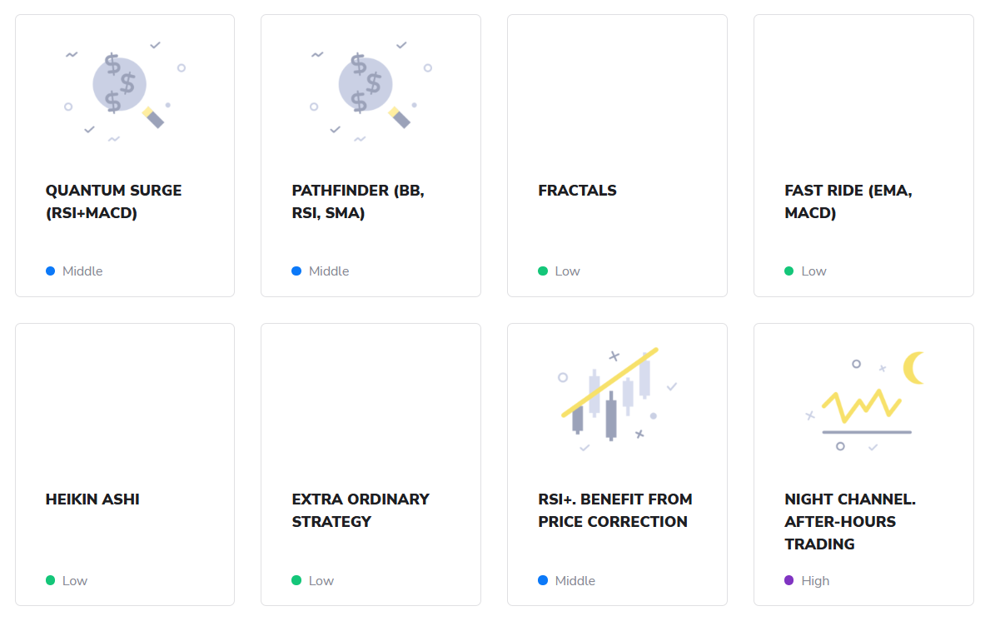The width and height of the screenshot is (990, 621).
Task: Click the blue Middle risk dot on Quantum Surge
Action: pos(50,271)
